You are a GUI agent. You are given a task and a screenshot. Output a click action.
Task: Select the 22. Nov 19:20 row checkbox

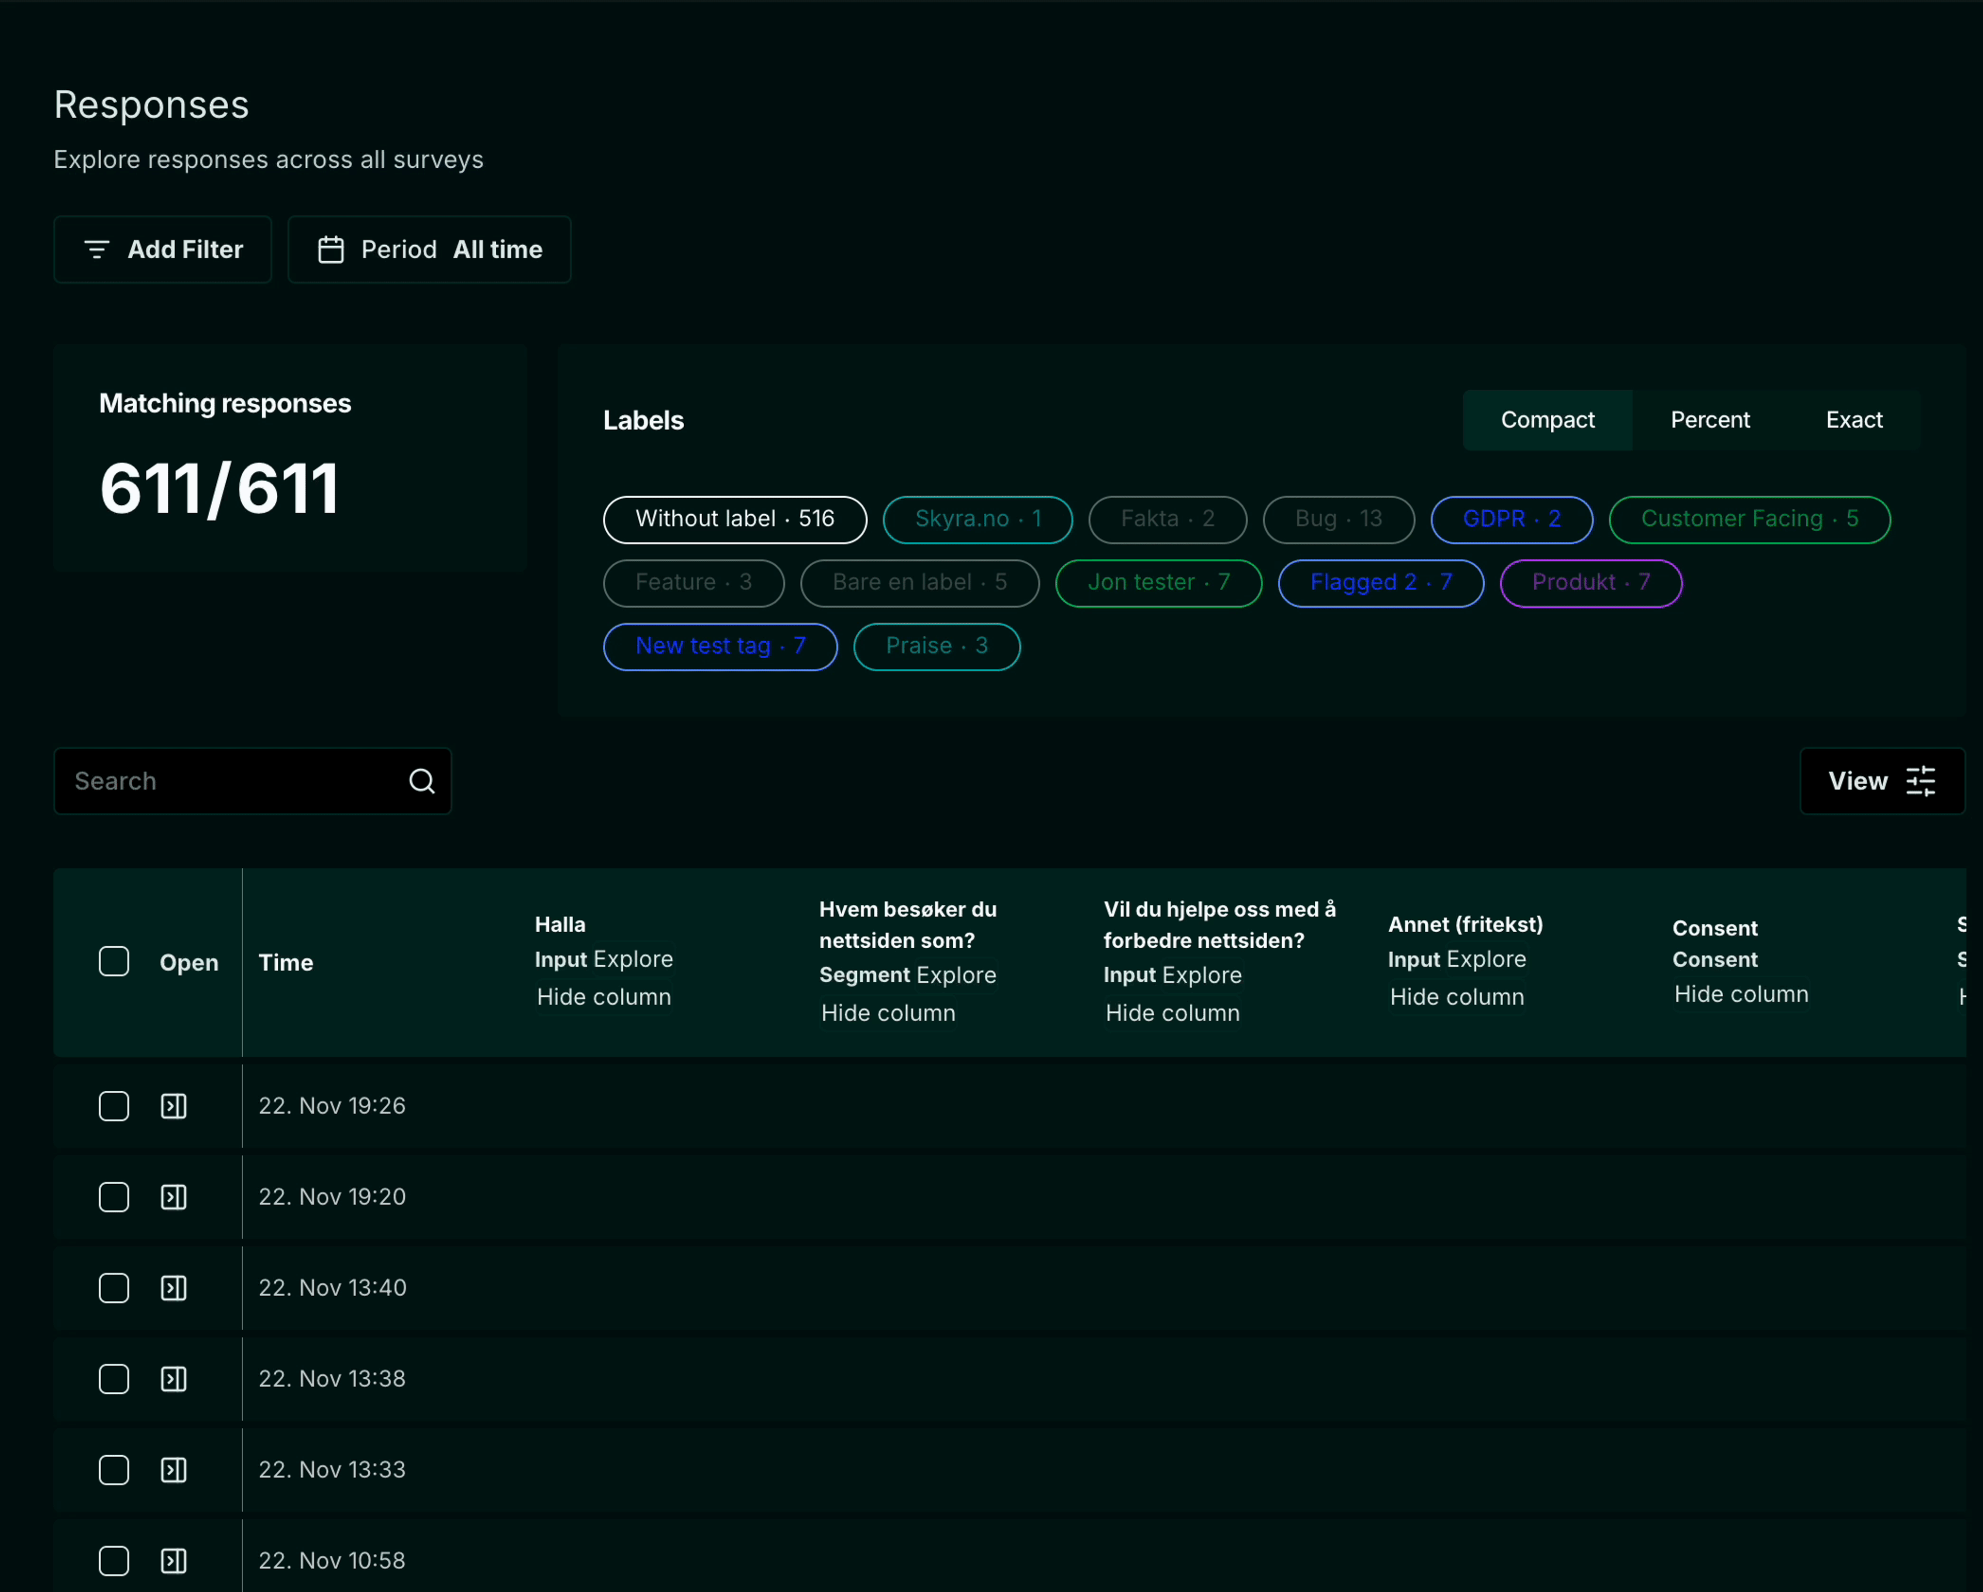(x=114, y=1197)
